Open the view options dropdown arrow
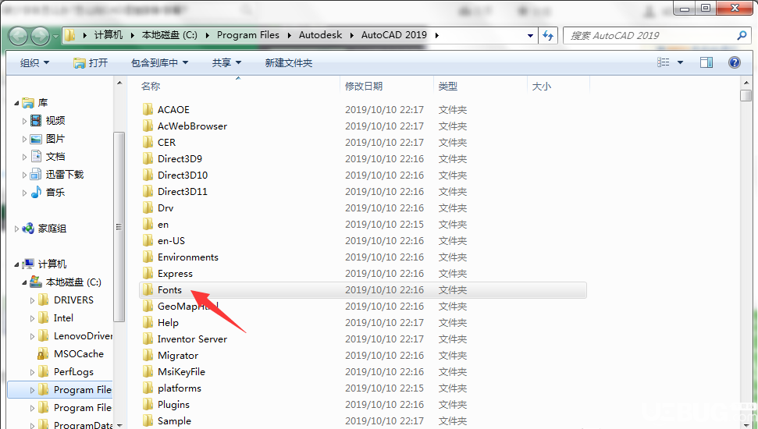758x429 pixels. click(x=680, y=62)
